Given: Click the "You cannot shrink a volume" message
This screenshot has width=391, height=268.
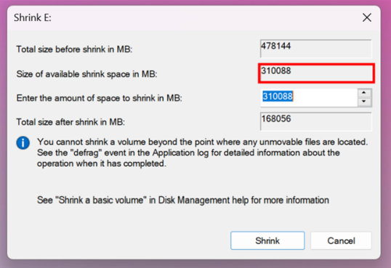Looking at the screenshot, I should pyautogui.click(x=203, y=153).
